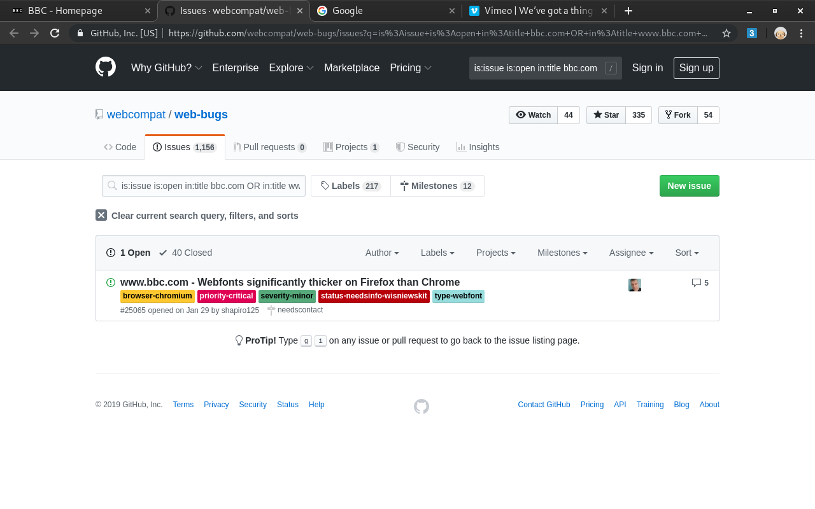Show the 40 Closed issues
Screen dimensions: 815x509
click(185, 253)
